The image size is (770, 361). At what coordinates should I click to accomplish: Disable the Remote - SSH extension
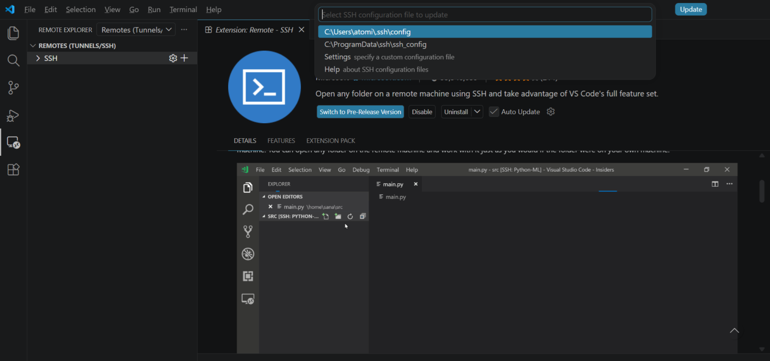coord(422,112)
